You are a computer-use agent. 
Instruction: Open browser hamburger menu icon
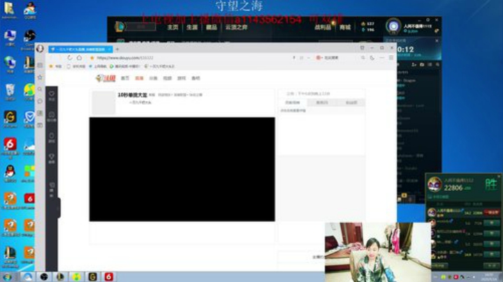pos(391,58)
